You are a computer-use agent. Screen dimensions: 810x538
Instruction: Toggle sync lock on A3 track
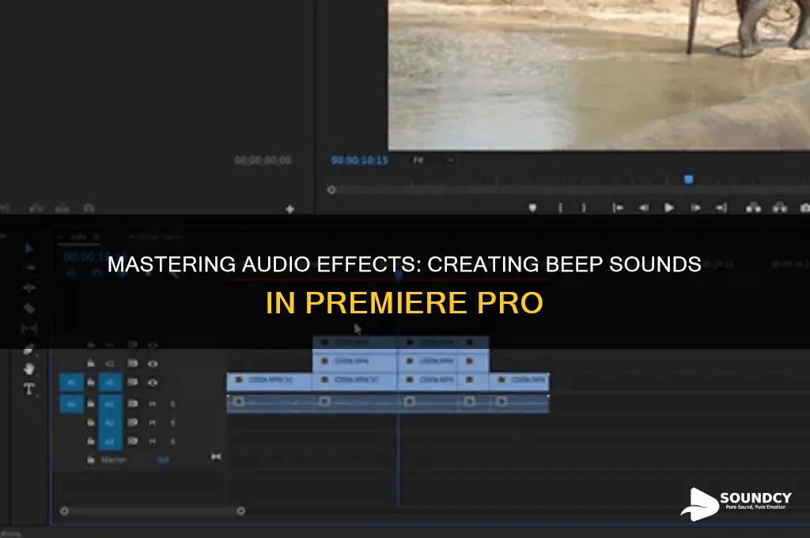133,441
